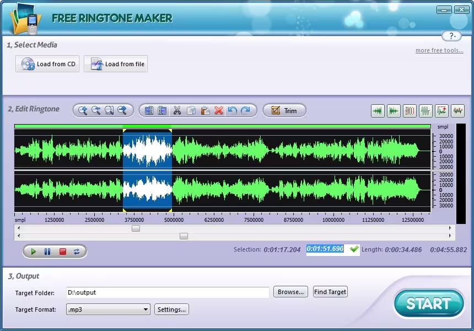Screen dimensions: 474x331
Task: Click the selection start time 0:01:17.204
Action: 282,249
